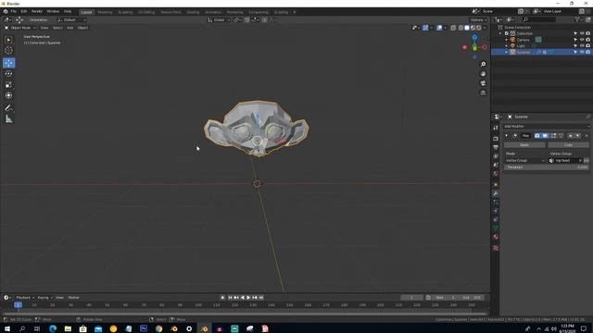Switch to the Layout workspace tab

coord(86,12)
